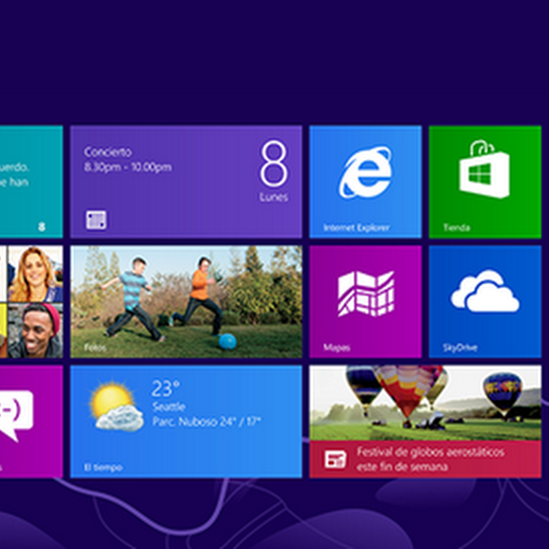Open the messaging tile with smiley bubble
Screen dimensions: 549x549
click(x=32, y=421)
